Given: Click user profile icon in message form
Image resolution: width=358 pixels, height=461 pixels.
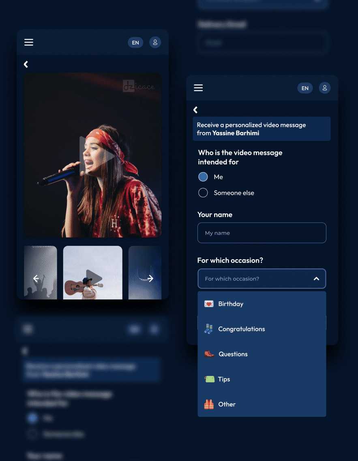Looking at the screenshot, I should click(x=324, y=88).
